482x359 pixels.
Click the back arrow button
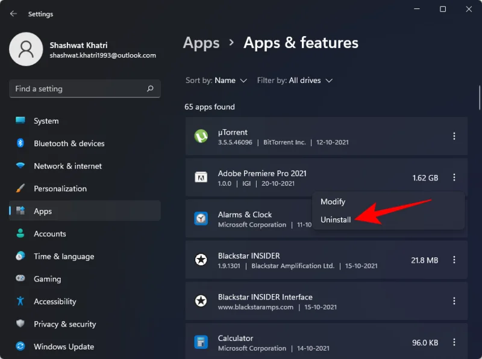(x=13, y=13)
